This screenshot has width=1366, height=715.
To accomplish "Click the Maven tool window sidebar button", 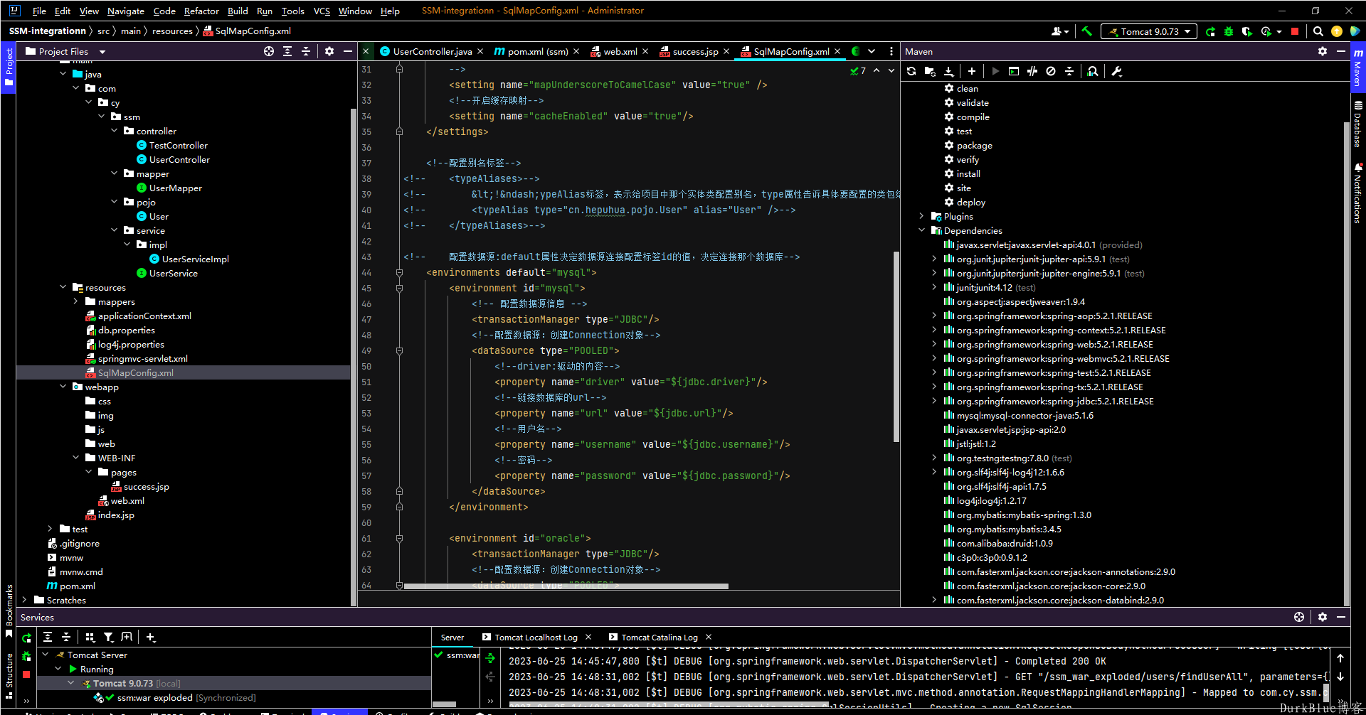I will pos(1357,66).
